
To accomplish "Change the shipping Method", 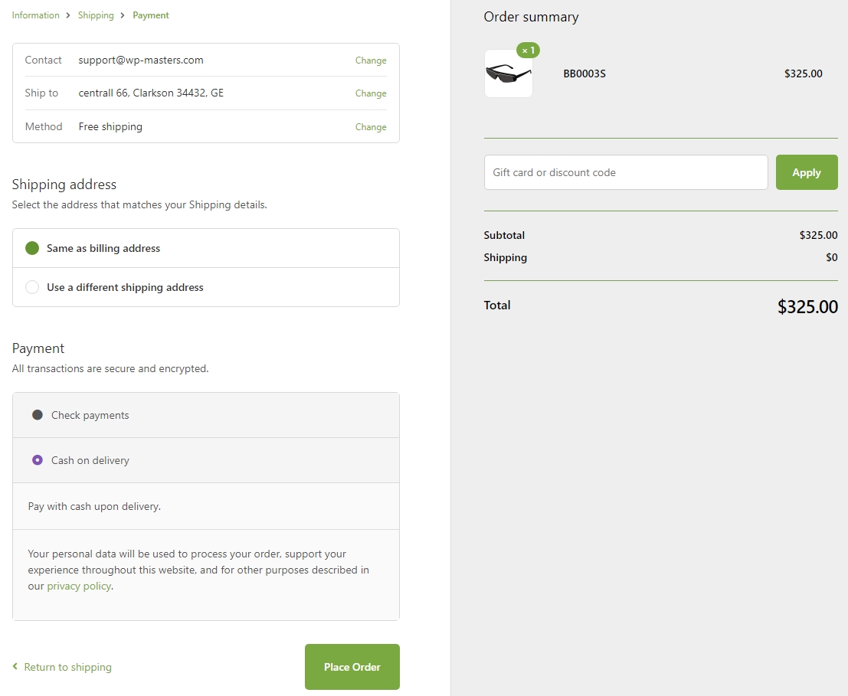I will (x=371, y=126).
